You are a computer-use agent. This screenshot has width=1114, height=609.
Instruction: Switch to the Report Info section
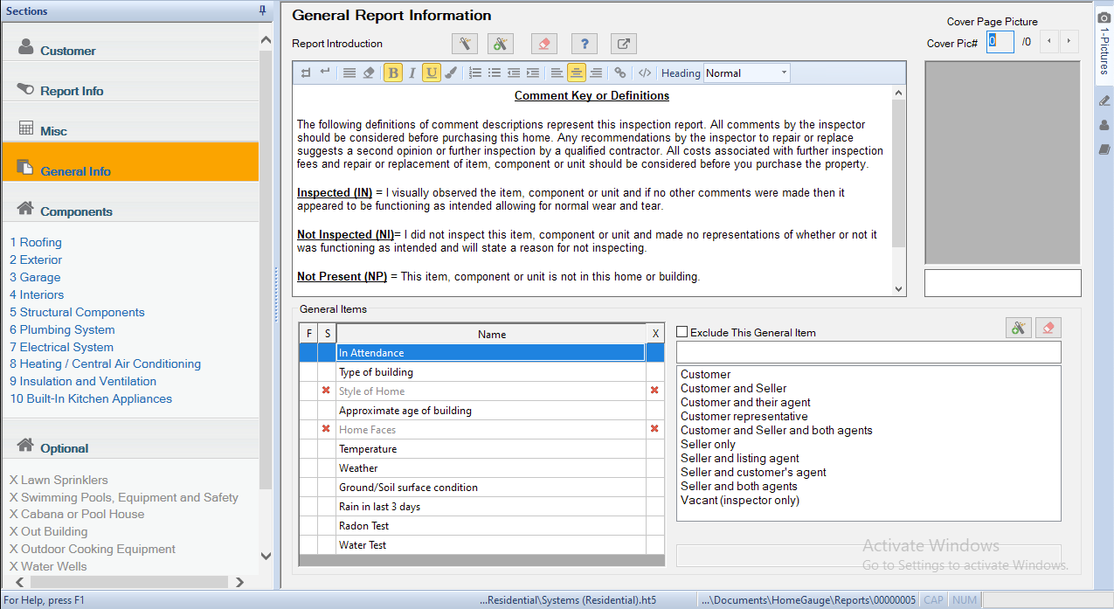click(x=72, y=91)
